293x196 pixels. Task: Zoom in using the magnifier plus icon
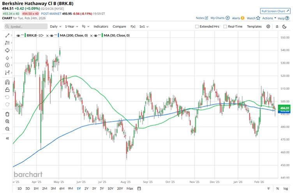click(x=7, y=121)
